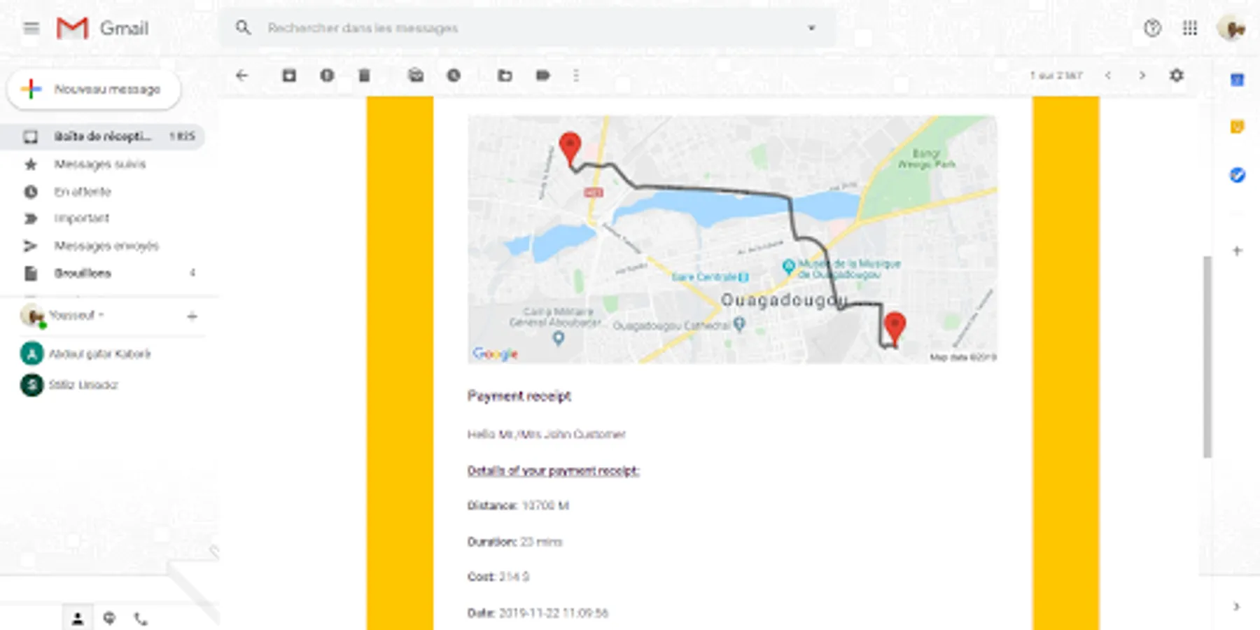The image size is (1260, 630).
Task: Open the Boîte de réception folder
Action: coord(102,136)
